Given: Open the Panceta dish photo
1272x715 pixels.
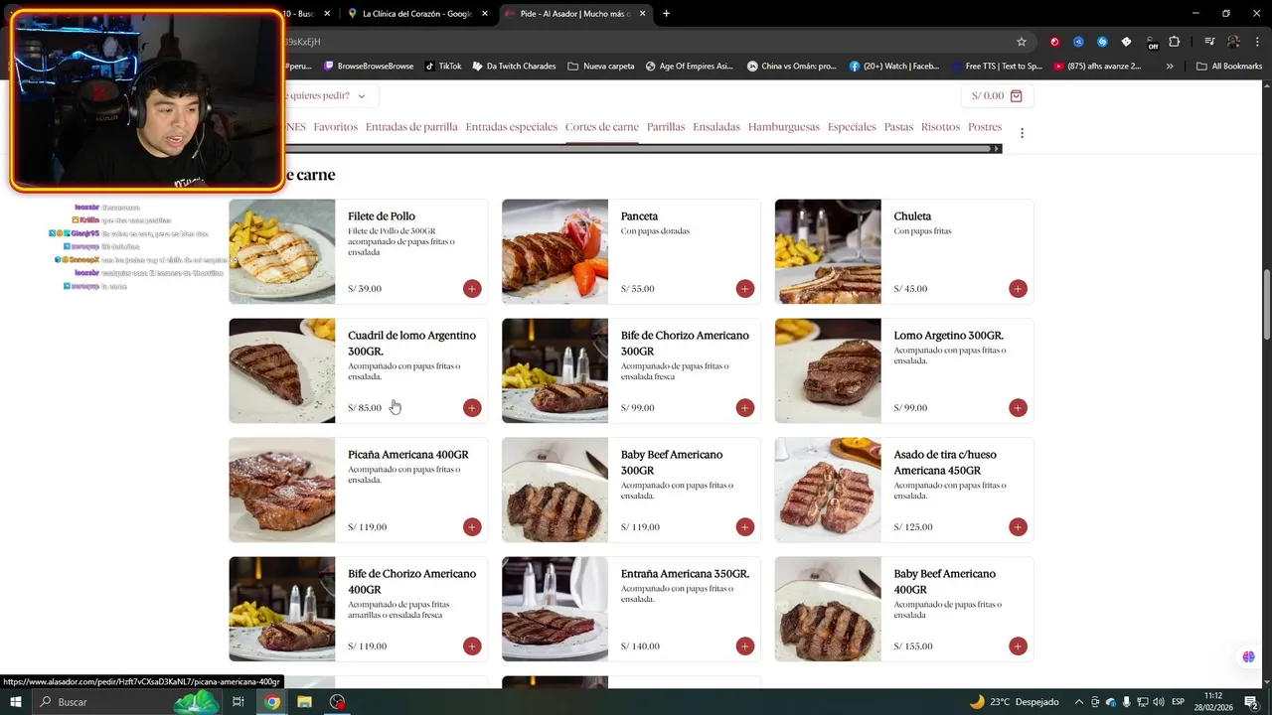Looking at the screenshot, I should 555,251.
